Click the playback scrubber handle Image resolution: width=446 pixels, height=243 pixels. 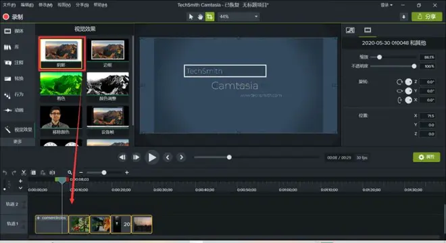click(x=229, y=157)
